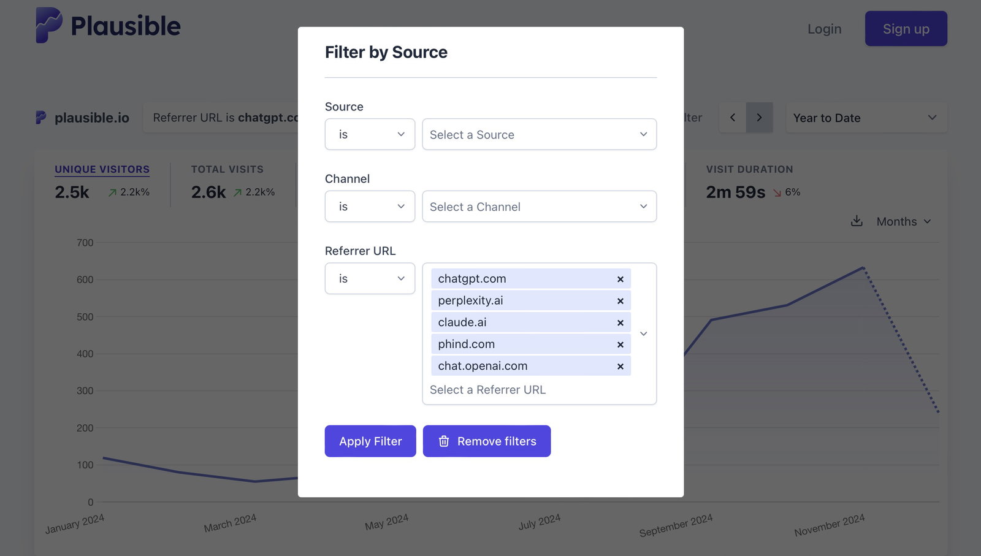Open the Year to Date dropdown
The height and width of the screenshot is (556, 981).
[x=866, y=117]
